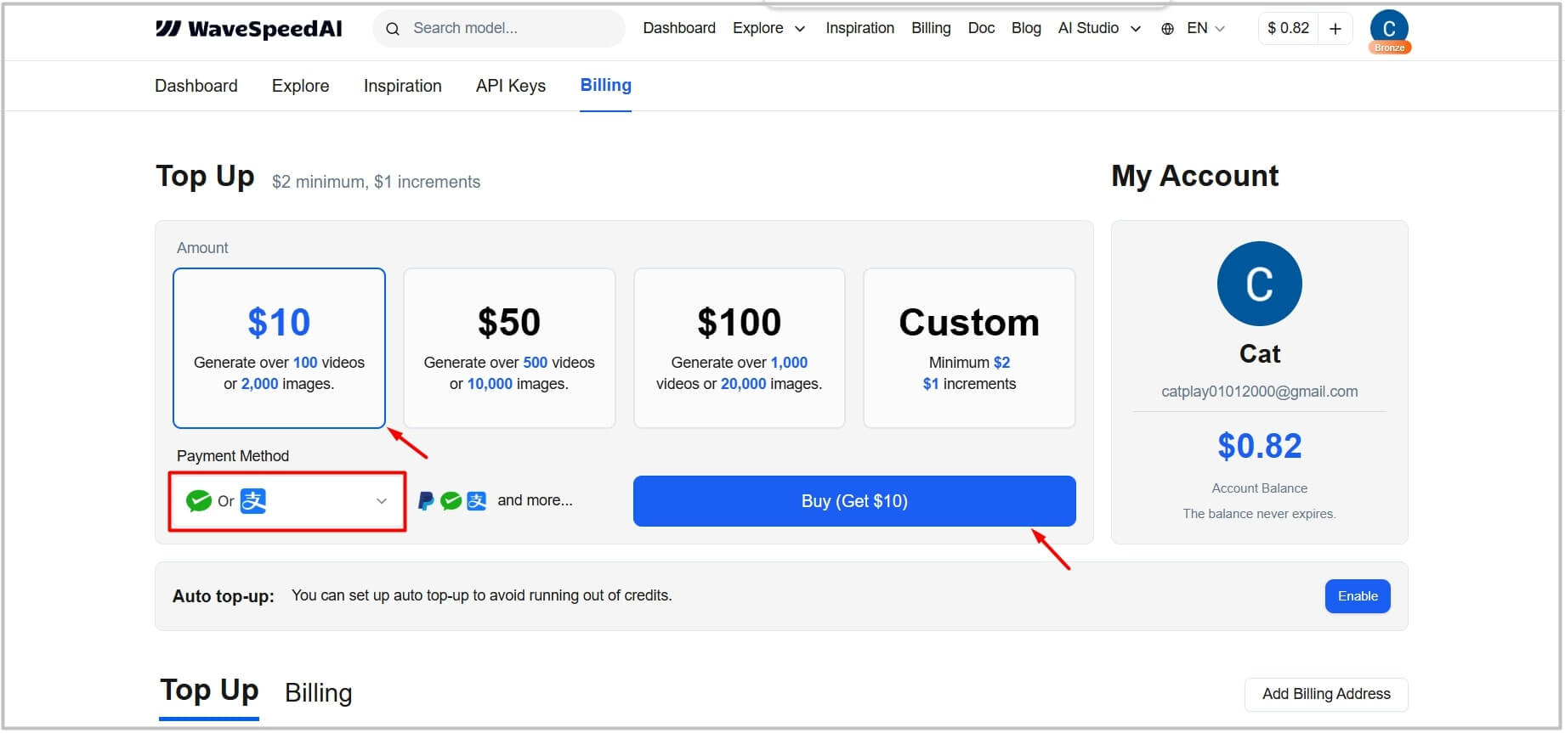Image resolution: width=1565 pixels, height=733 pixels.
Task: Click the Cat account name
Action: coord(1259,353)
